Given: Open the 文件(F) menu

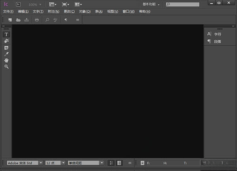Looking at the screenshot, I should [x=8, y=11].
